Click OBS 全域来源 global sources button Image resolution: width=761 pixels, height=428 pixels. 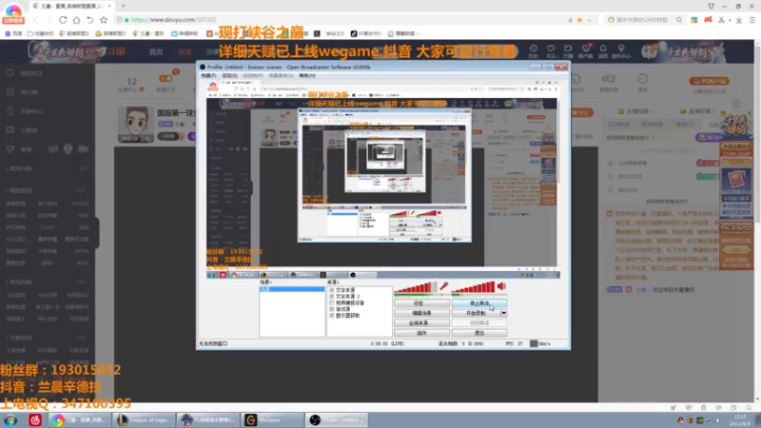[421, 322]
